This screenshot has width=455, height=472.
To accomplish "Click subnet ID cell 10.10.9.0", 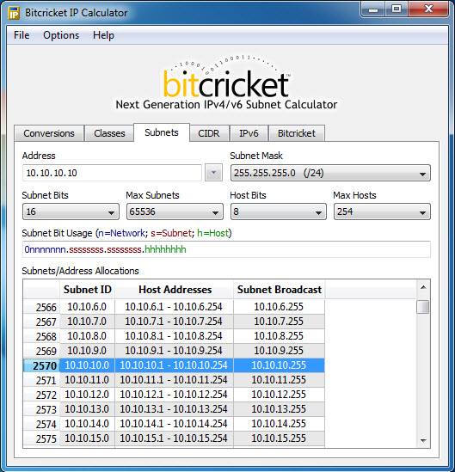I will pyautogui.click(x=87, y=351).
